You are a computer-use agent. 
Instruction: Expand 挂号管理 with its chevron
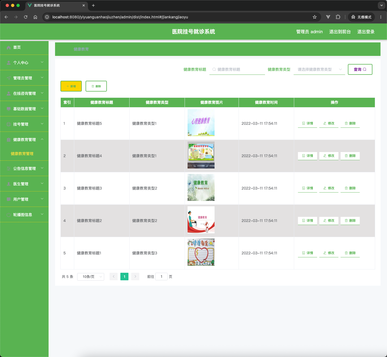click(x=42, y=124)
